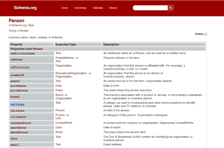
Task: Open the birthDate property link
Action: [x=18, y=86]
